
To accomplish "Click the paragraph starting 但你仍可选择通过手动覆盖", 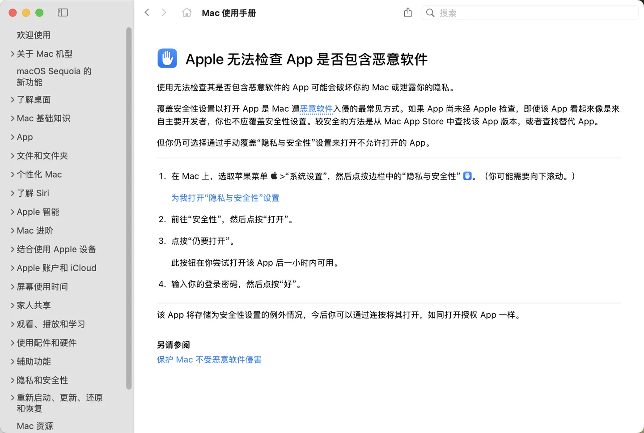I will [294, 143].
